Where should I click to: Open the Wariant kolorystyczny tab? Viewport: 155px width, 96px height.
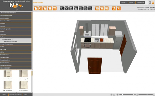click(x=15, y=95)
